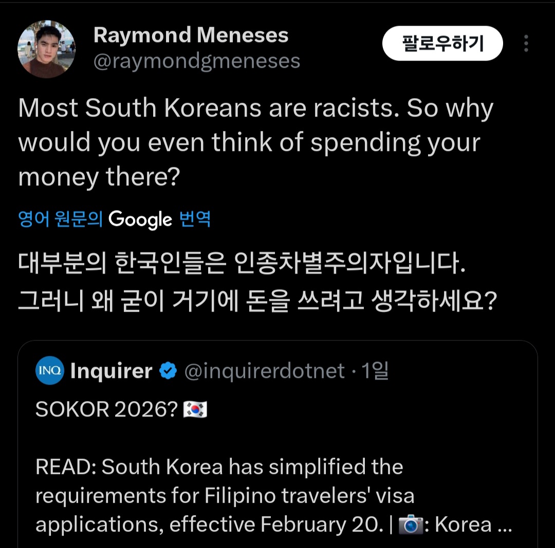Click the 팔로우하기 follow button

tap(442, 44)
